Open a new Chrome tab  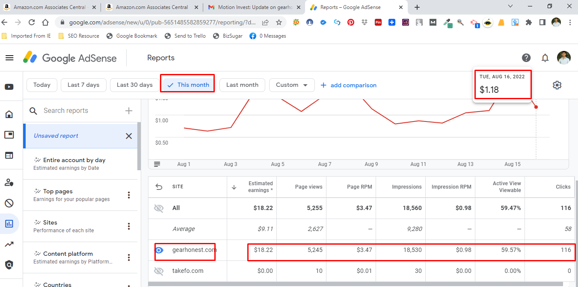point(417,7)
